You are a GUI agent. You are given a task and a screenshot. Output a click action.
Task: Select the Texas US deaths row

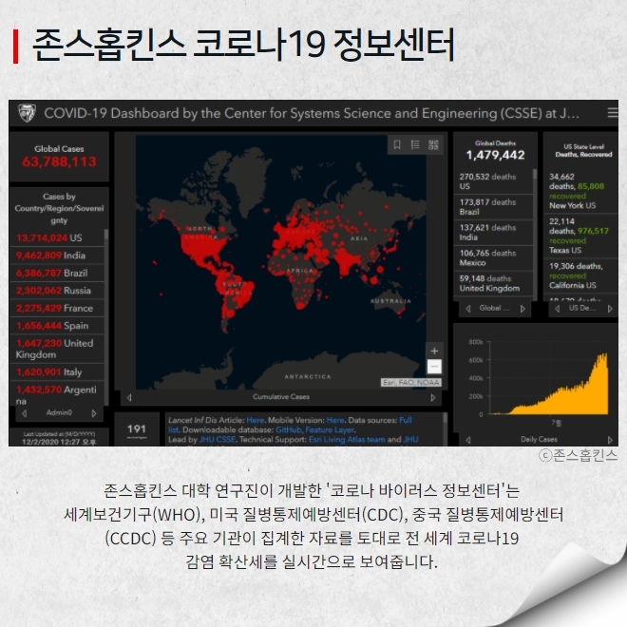tap(580, 236)
